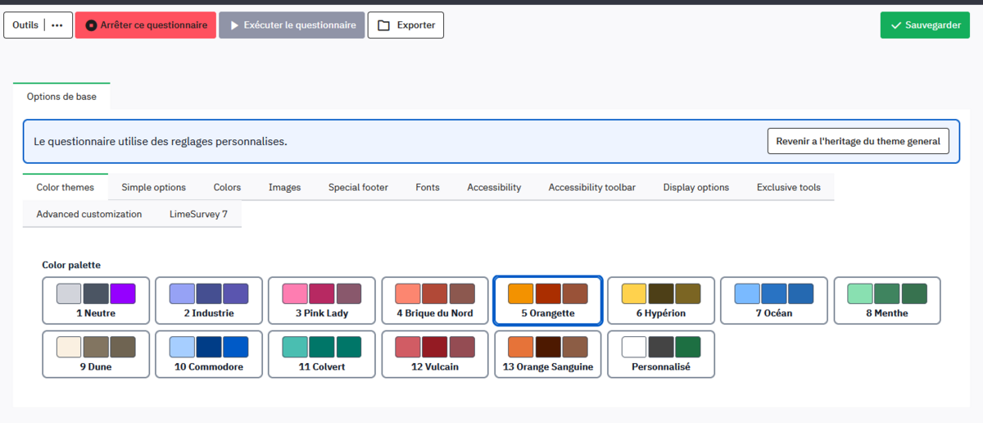
Task: Open the Simple options tab
Action: (x=154, y=187)
